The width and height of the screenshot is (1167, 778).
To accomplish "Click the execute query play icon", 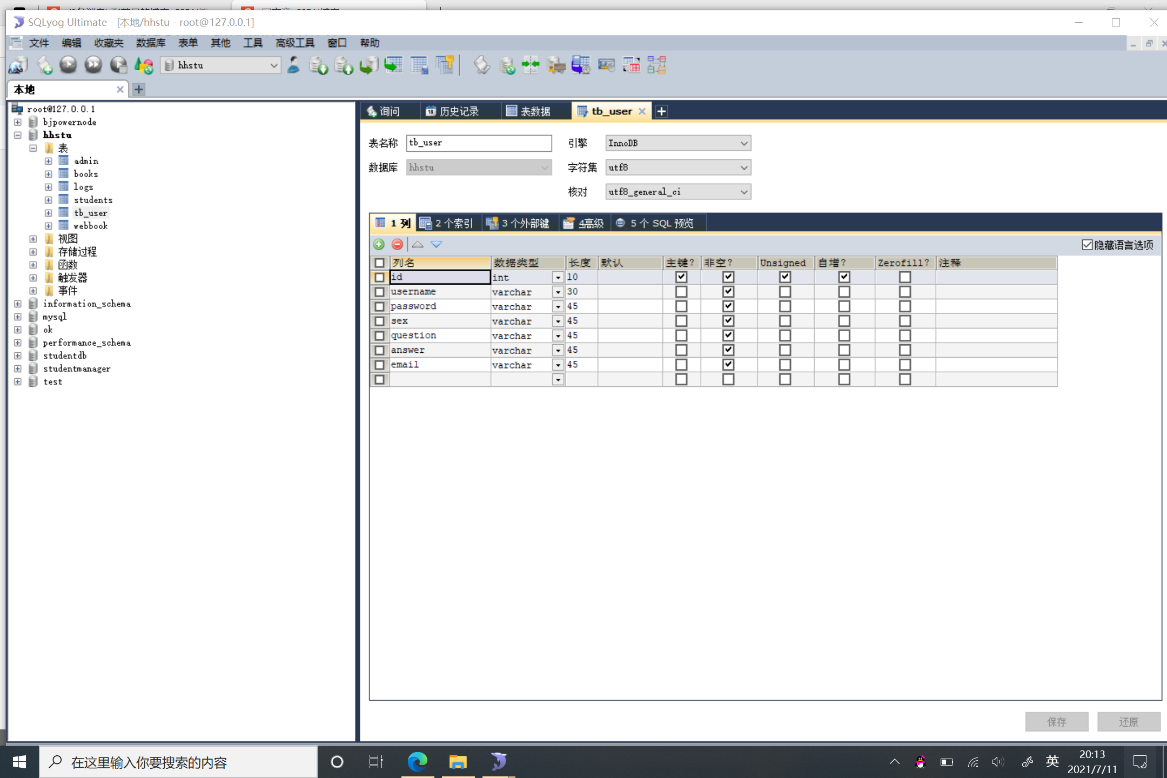I will [x=68, y=65].
